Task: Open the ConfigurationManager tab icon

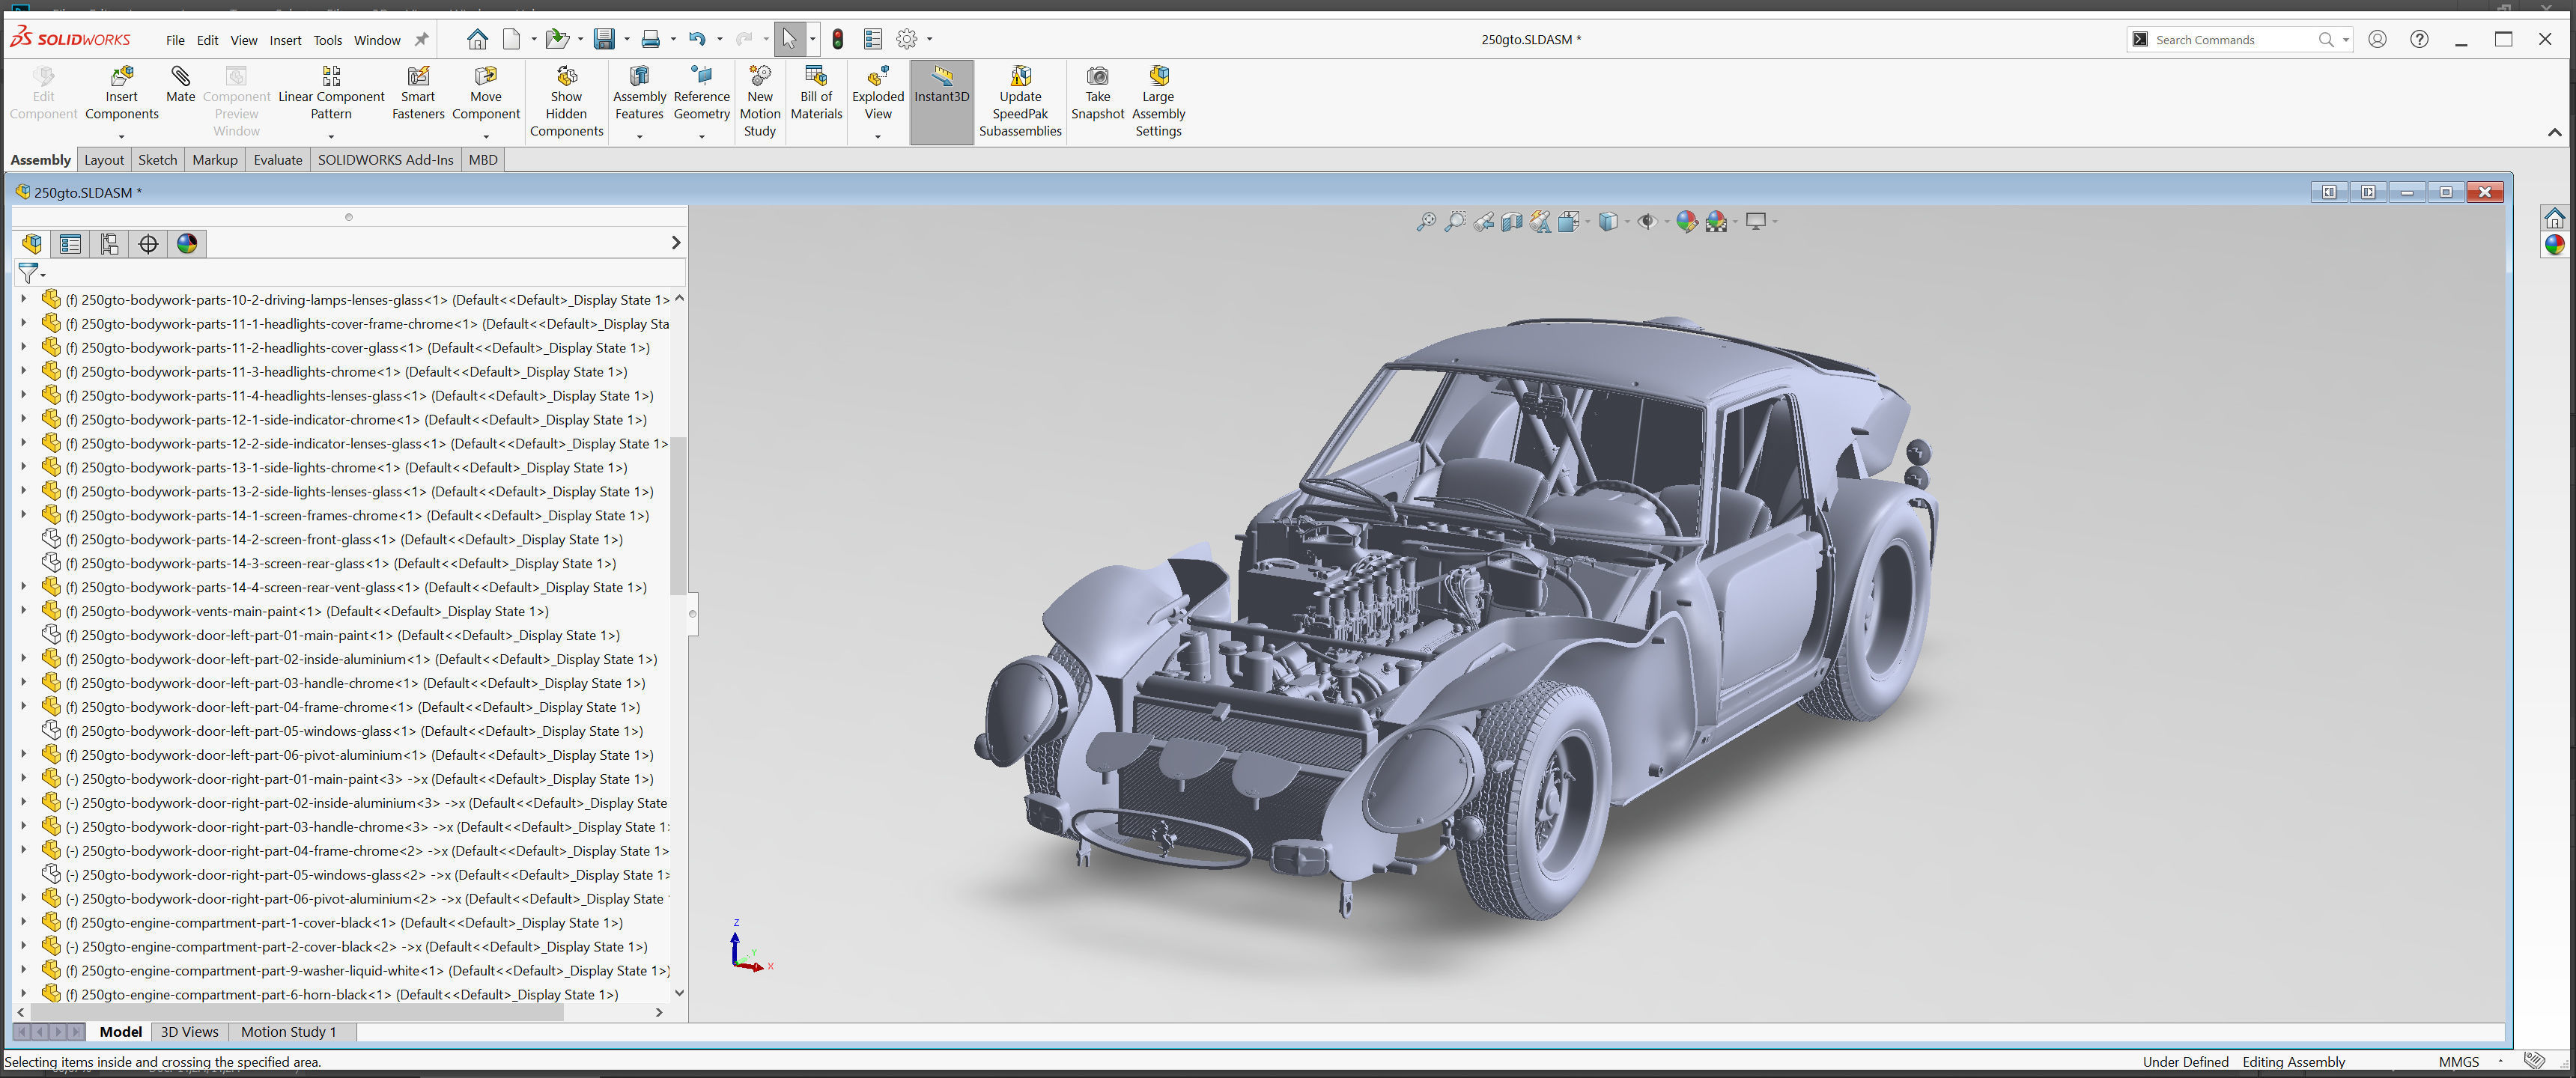Action: tap(109, 244)
